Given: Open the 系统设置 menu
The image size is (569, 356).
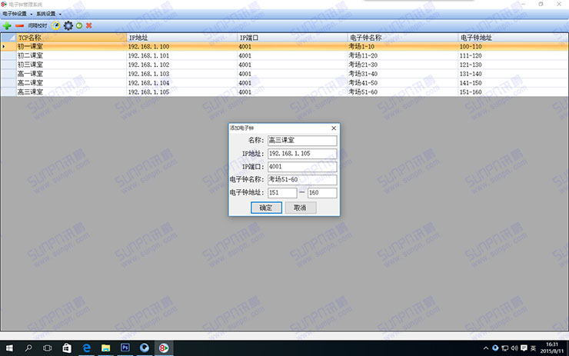Looking at the screenshot, I should tap(51, 14).
